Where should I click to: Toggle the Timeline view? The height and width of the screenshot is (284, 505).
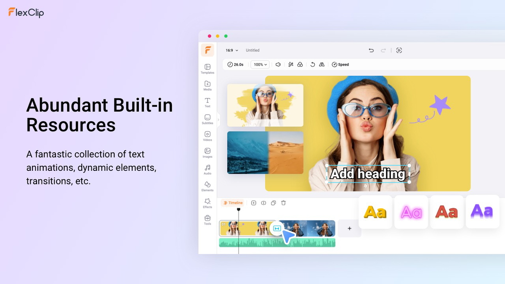(x=233, y=203)
